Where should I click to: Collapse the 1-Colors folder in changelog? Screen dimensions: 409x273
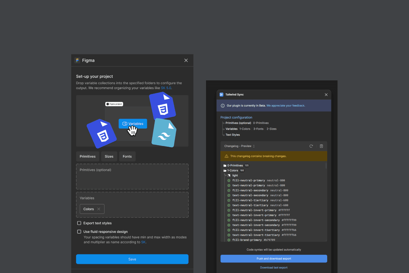pos(225,171)
